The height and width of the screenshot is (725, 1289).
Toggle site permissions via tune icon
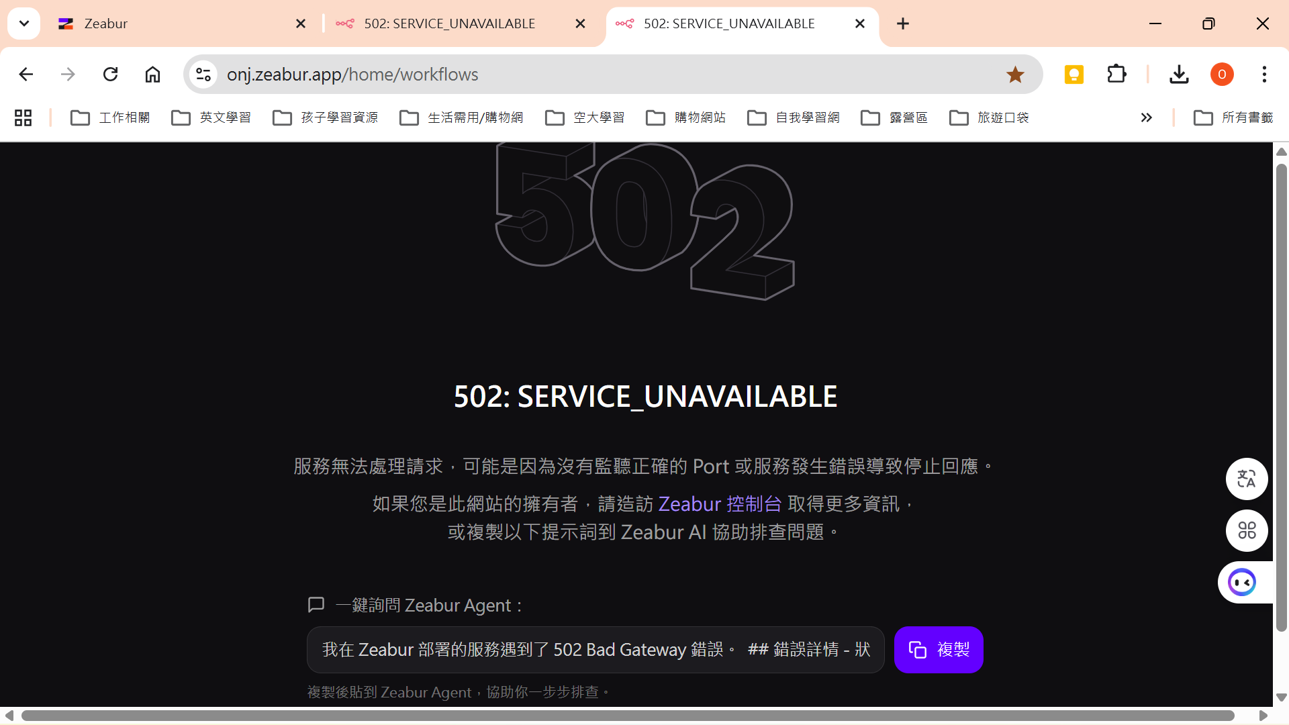pos(202,74)
